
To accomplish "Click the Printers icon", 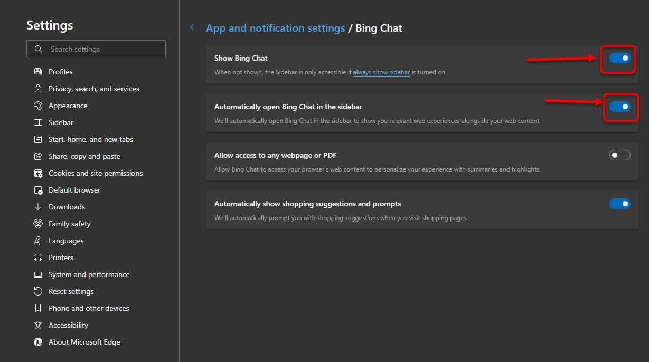I will 37,258.
